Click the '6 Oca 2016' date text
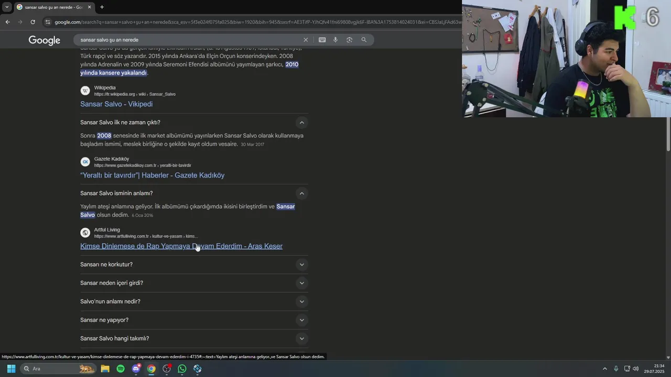The width and height of the screenshot is (671, 377). pyautogui.click(x=142, y=215)
